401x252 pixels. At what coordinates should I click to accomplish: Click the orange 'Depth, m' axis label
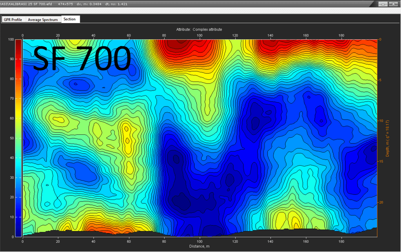387,138
